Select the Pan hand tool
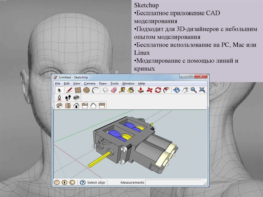Screen dimensions: 263x197 click(185, 90)
